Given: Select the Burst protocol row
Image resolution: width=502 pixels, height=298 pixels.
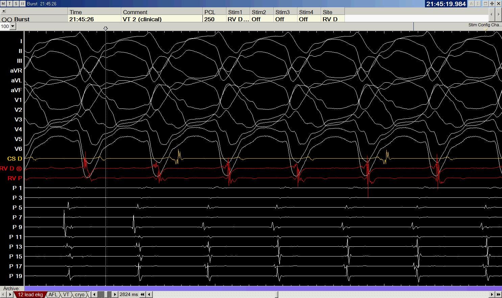Looking at the screenshot, I should click(x=34, y=19).
